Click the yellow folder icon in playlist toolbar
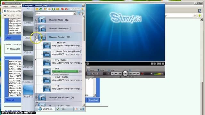 coord(37,9)
